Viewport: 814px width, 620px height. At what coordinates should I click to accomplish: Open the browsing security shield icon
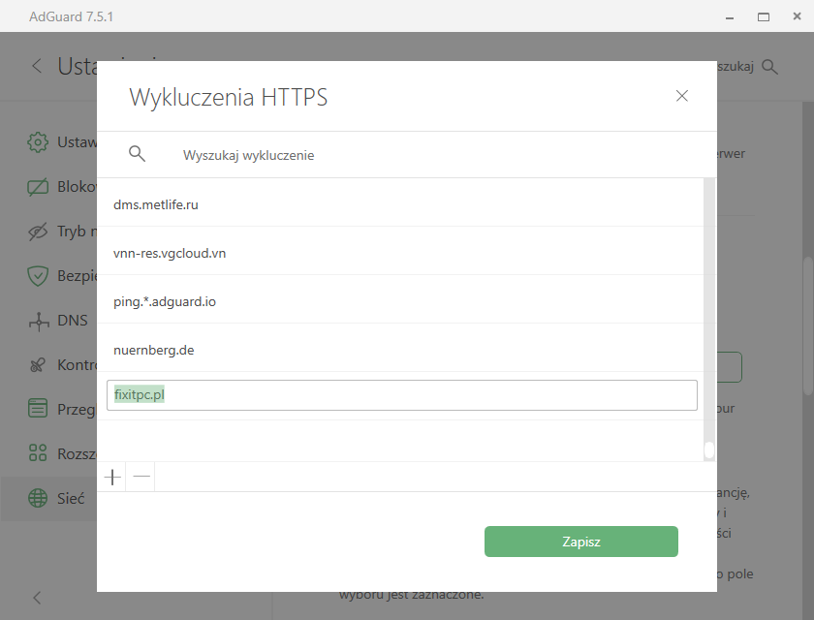[38, 276]
